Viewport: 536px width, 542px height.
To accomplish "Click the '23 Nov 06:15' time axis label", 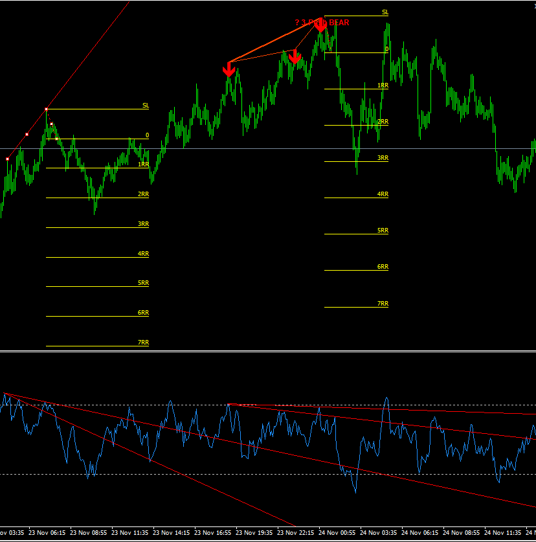I will point(47,533).
